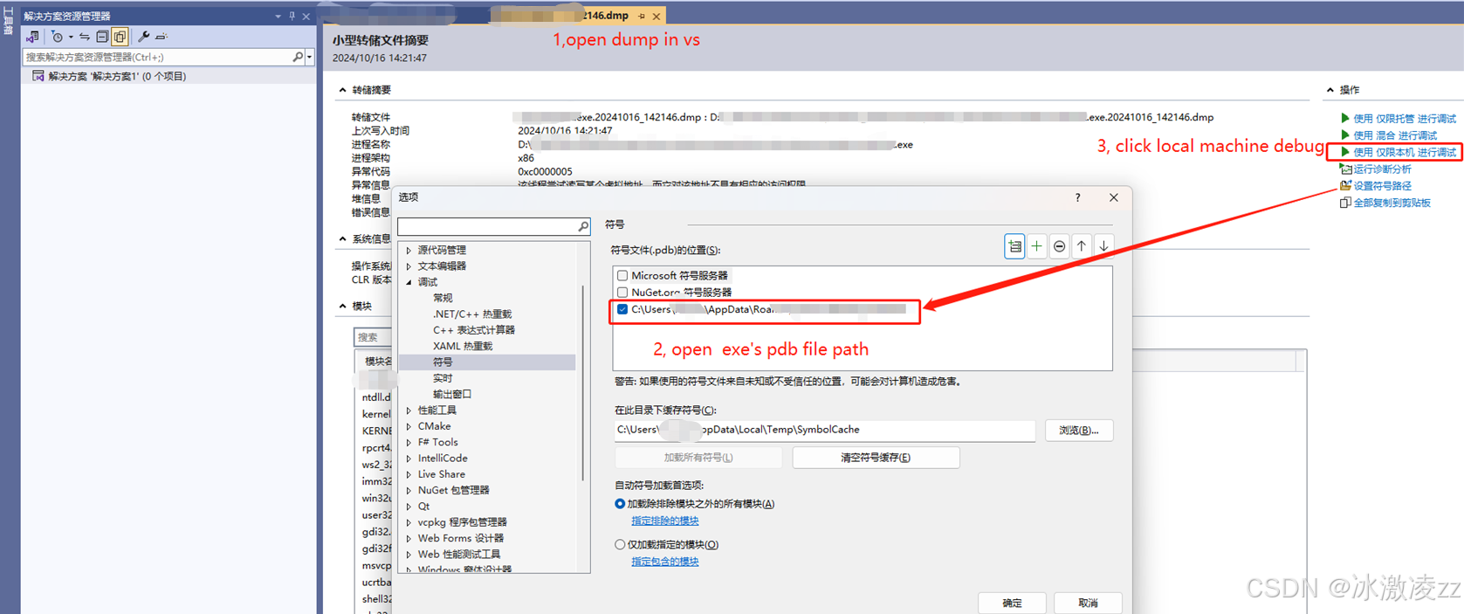Image resolution: width=1464 pixels, height=614 pixels.
Task: Open properties via the wrench icon
Action: (x=143, y=37)
